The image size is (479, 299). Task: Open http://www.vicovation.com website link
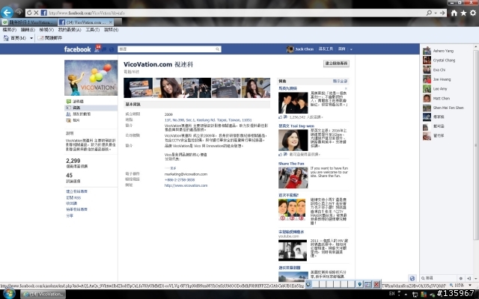[186, 185]
